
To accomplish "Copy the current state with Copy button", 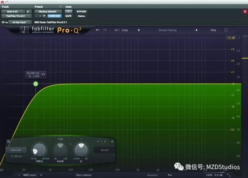I will 125,30.
